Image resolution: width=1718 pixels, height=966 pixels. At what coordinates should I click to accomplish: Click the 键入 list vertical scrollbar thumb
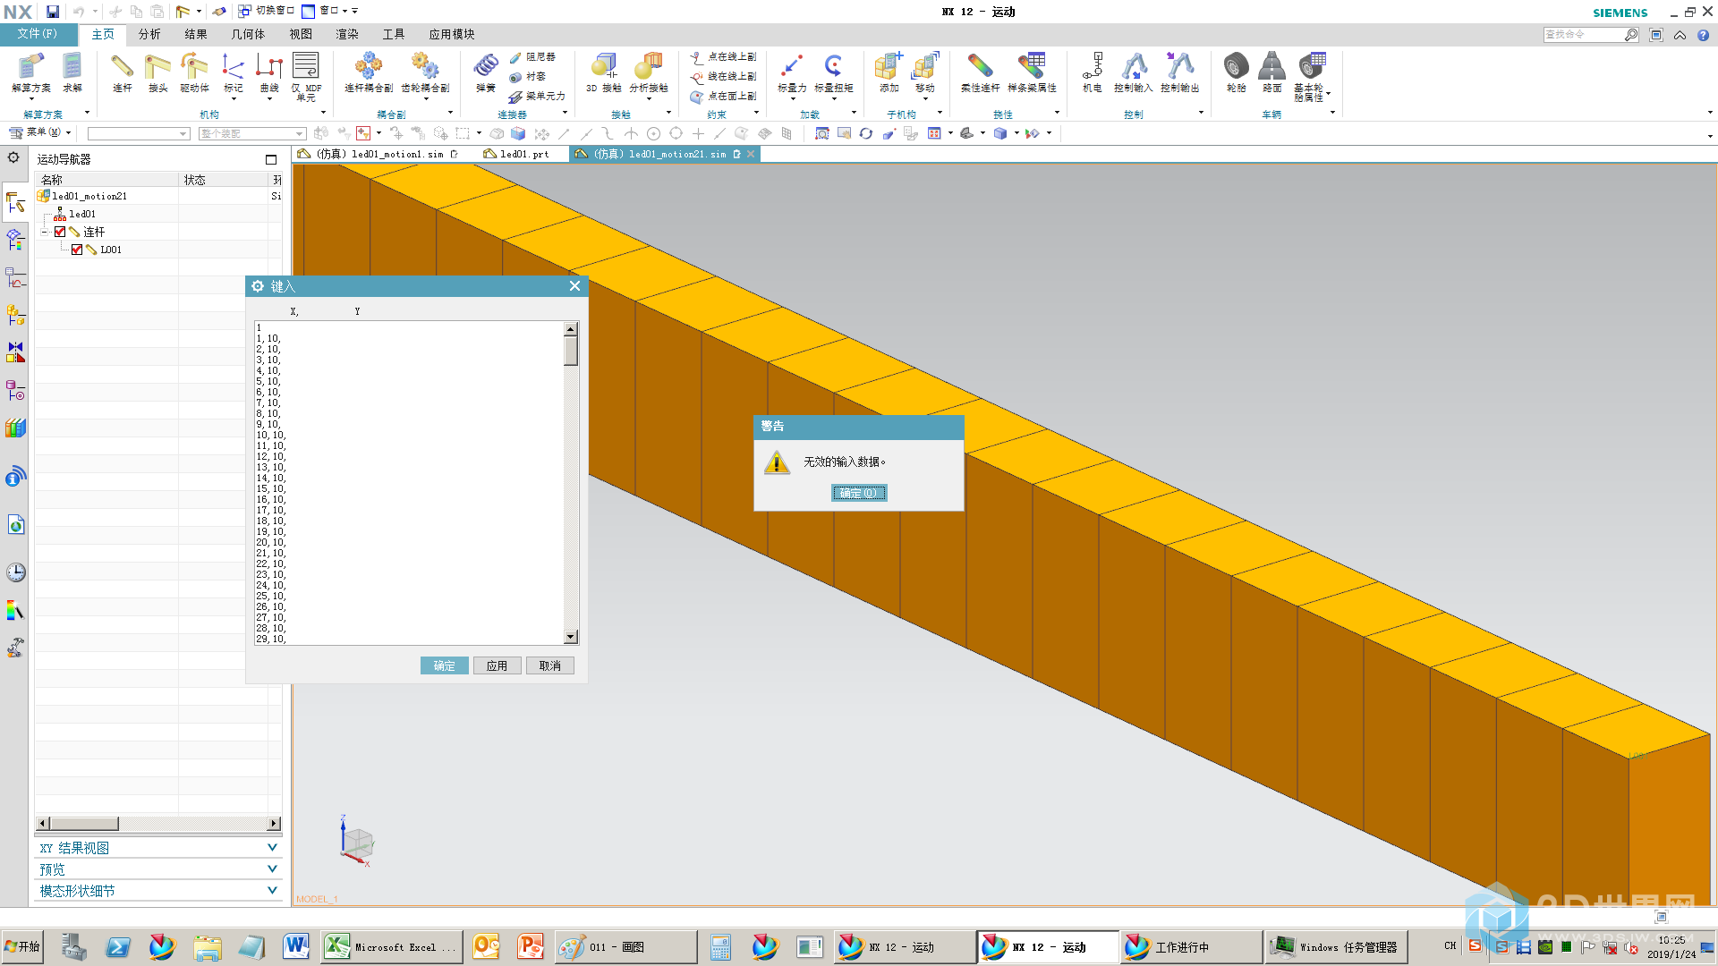coord(571,351)
